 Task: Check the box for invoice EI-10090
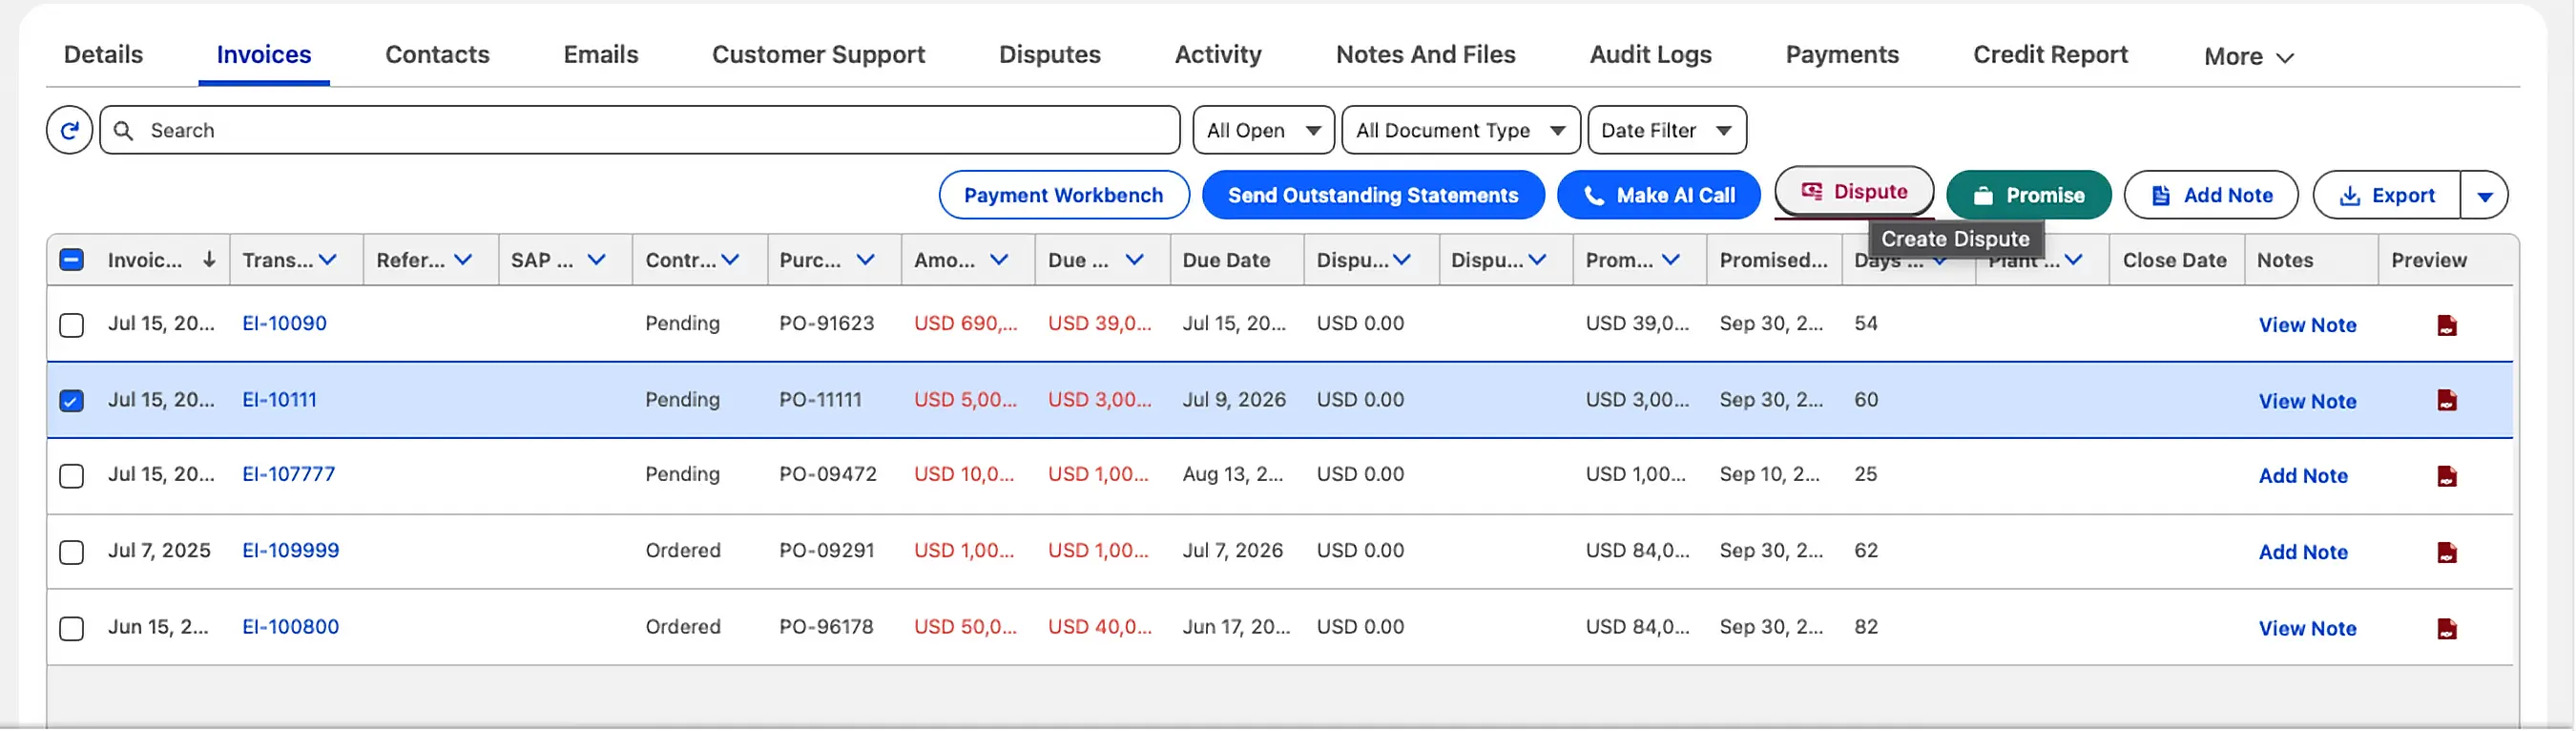point(71,325)
